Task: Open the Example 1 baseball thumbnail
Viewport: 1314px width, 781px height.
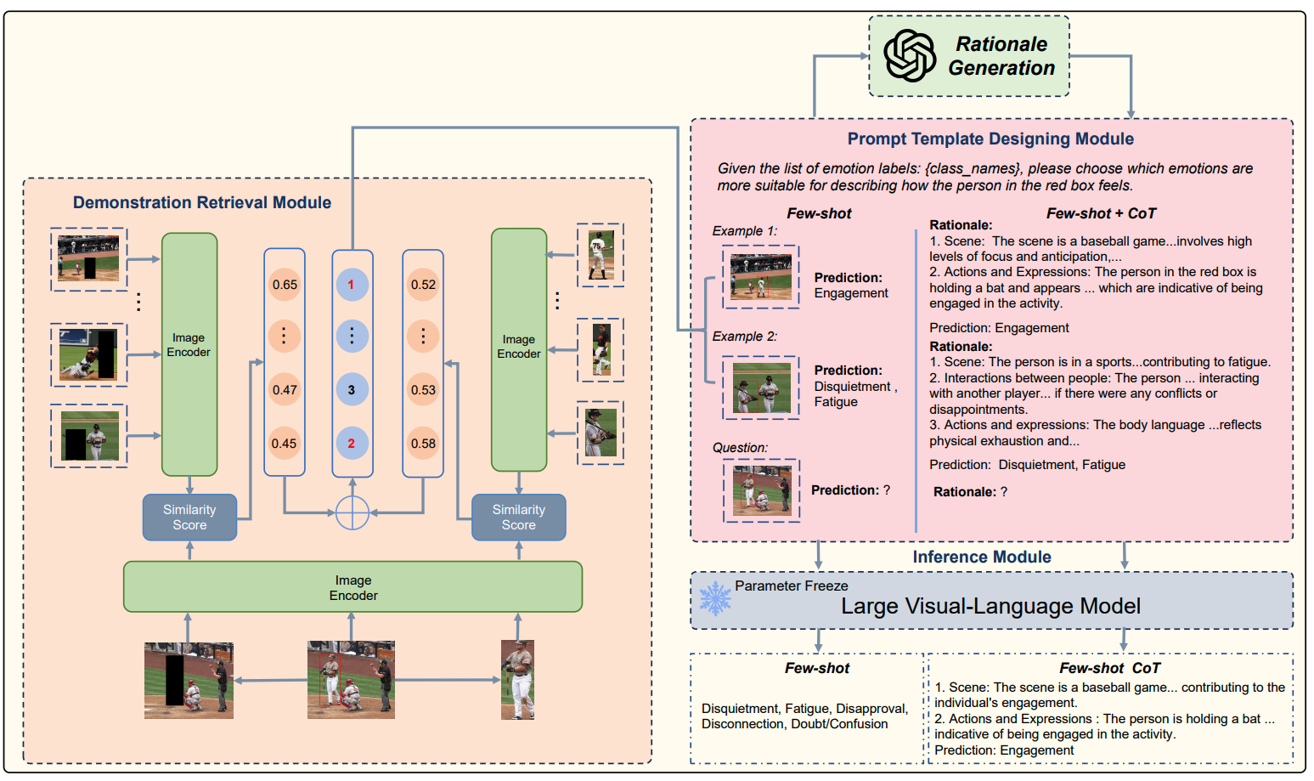Action: 761,277
